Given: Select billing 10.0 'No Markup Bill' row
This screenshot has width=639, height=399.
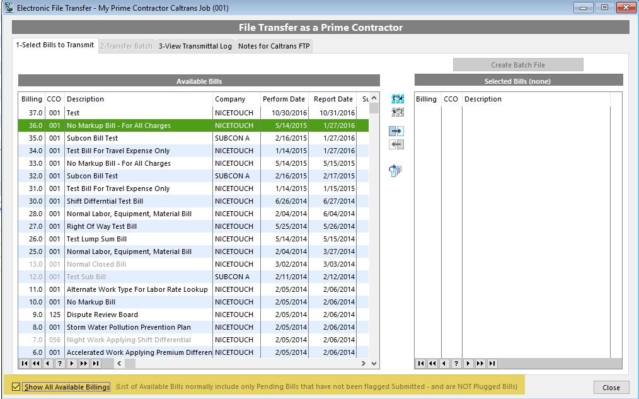Looking at the screenshot, I should (x=193, y=303).
